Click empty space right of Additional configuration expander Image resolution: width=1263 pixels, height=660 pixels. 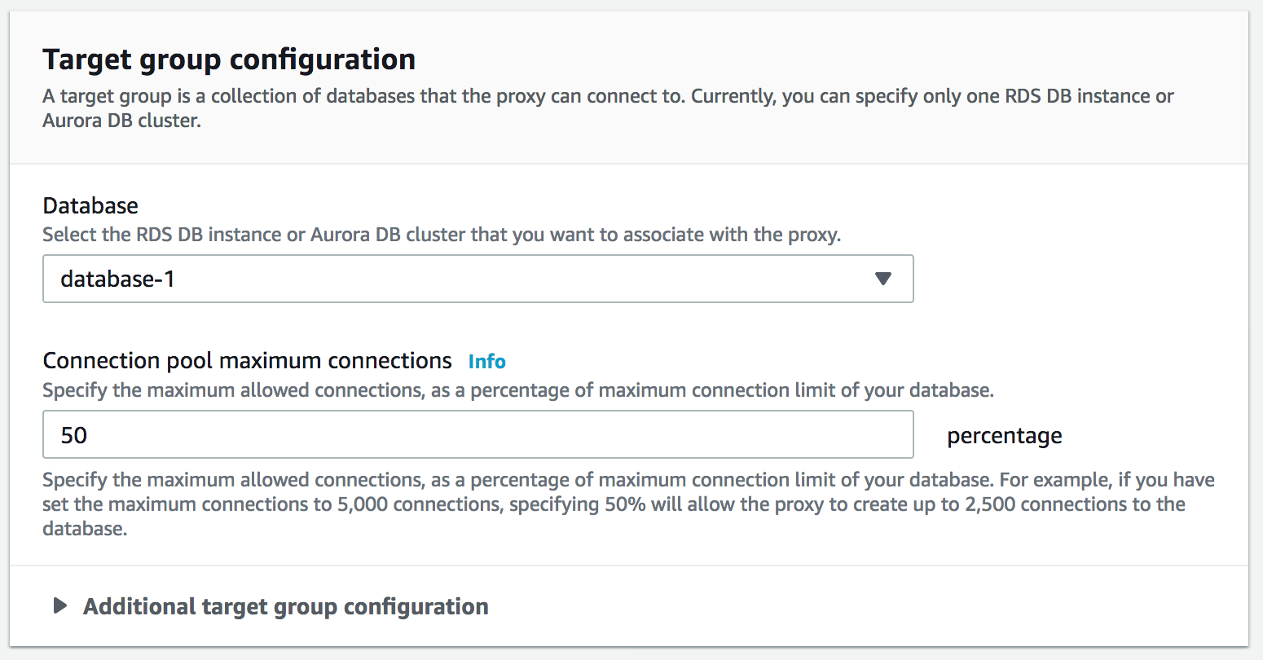tap(856, 606)
